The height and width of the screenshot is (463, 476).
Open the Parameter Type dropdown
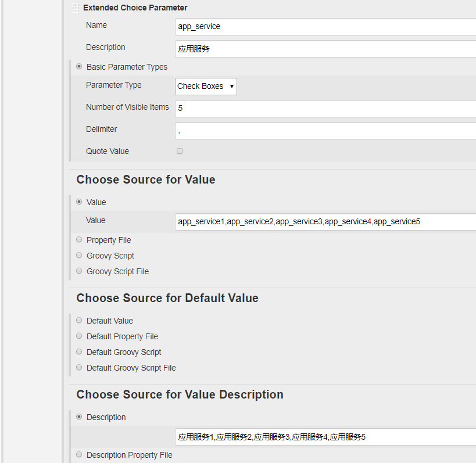[x=206, y=86]
